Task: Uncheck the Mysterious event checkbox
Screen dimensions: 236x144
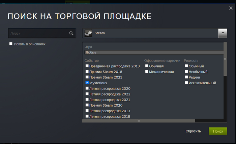Action: coord(87,82)
